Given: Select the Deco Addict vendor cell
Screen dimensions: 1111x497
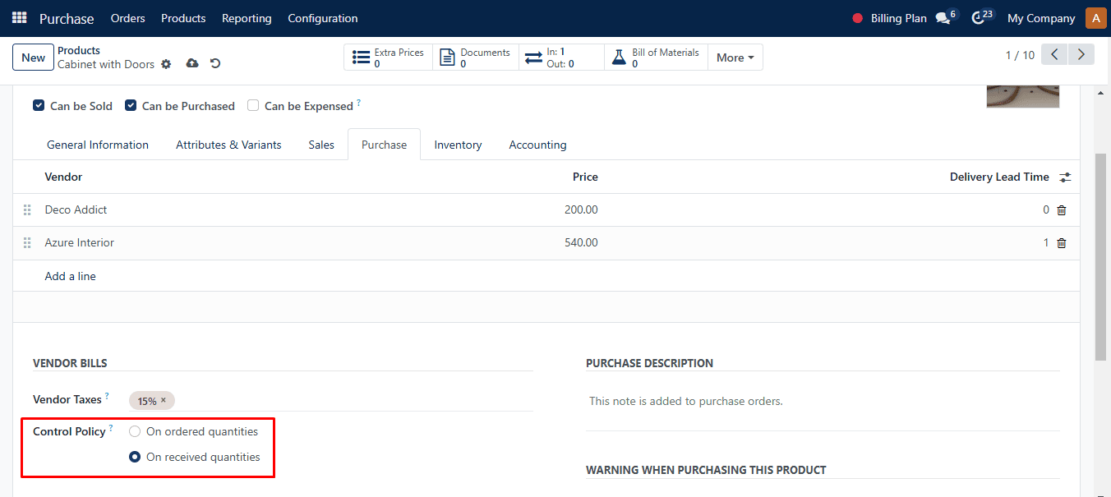Looking at the screenshot, I should click(76, 210).
